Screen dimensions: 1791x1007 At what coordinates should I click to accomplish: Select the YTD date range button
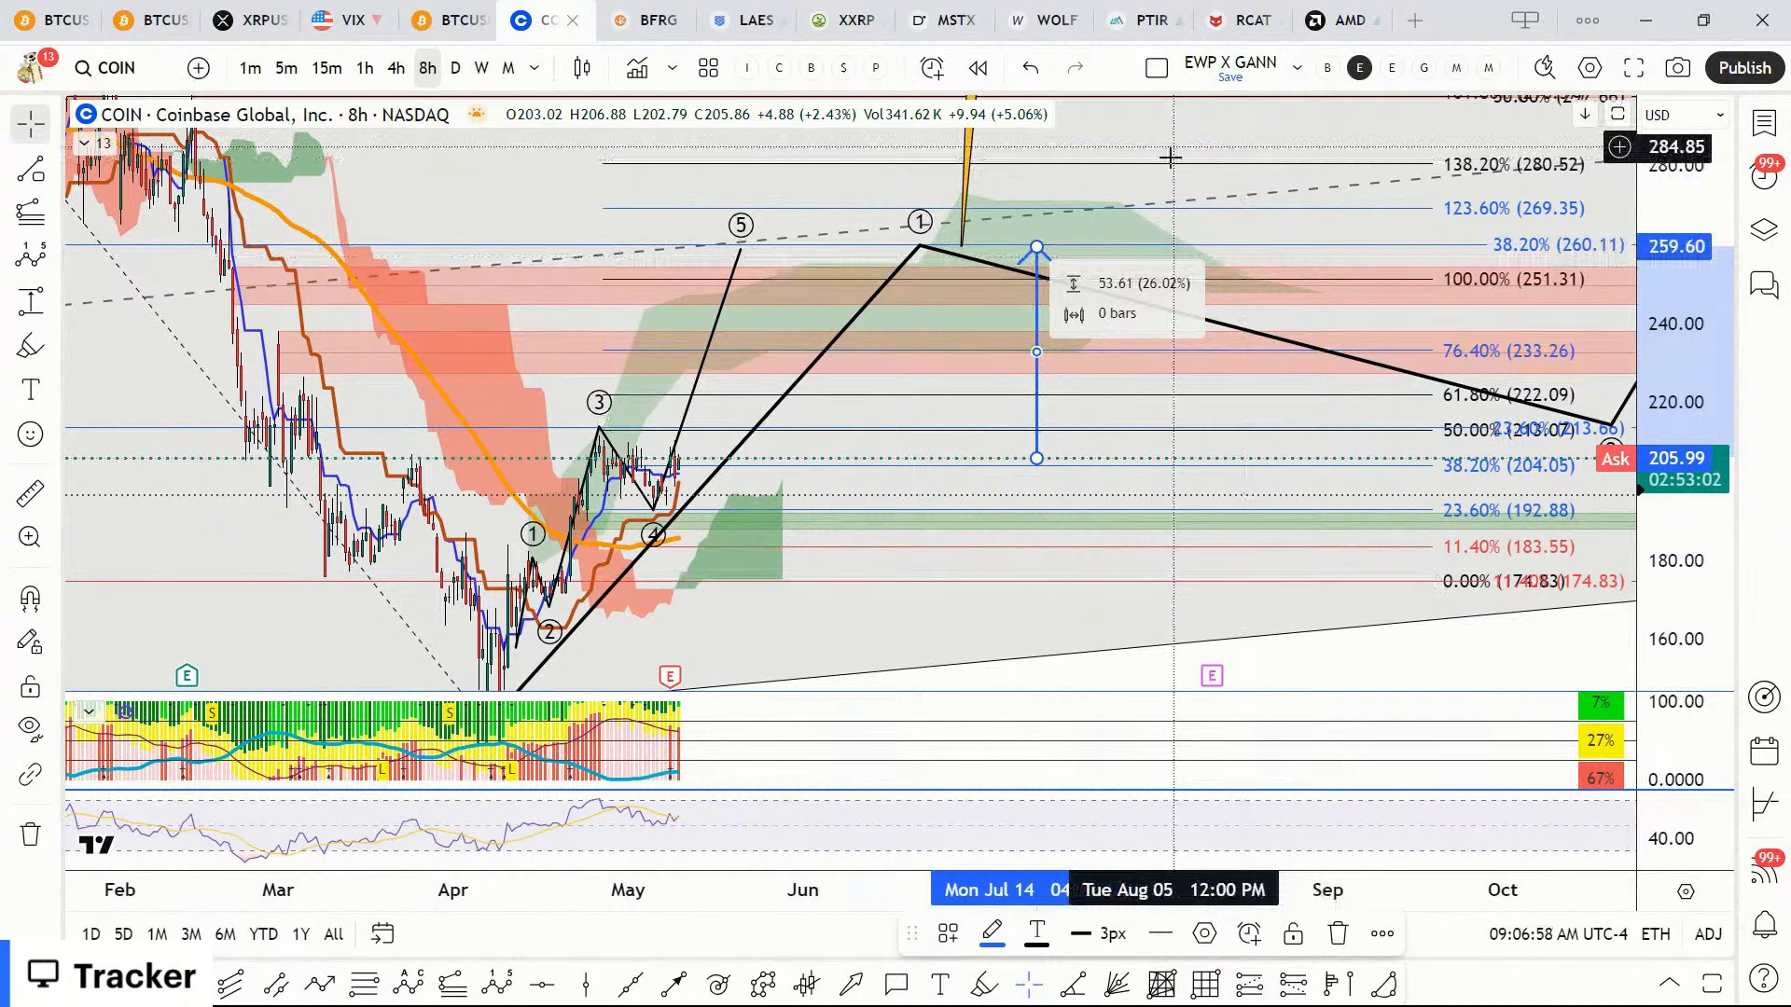point(263,933)
